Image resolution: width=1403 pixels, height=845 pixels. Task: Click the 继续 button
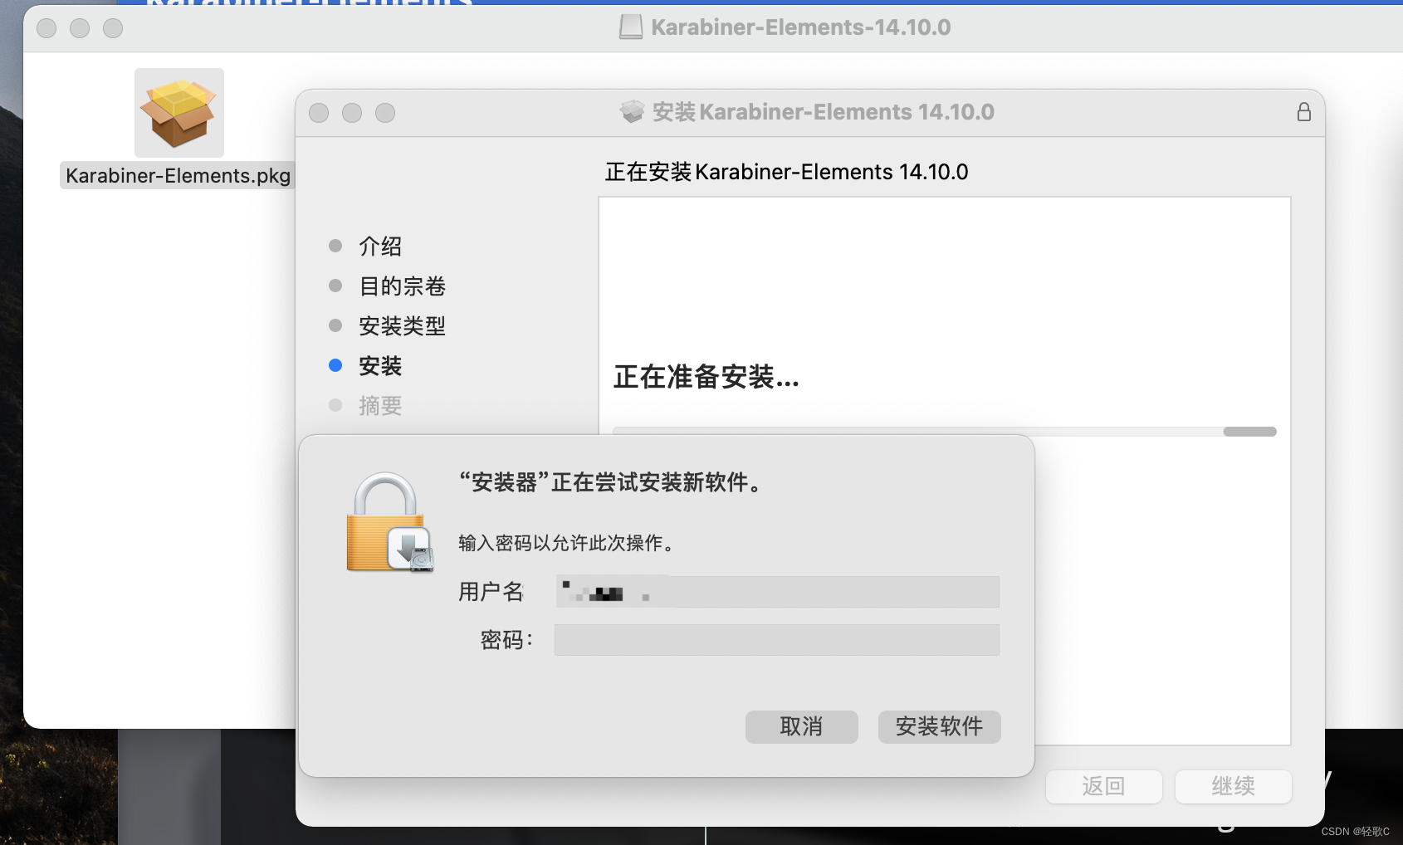coord(1234,786)
